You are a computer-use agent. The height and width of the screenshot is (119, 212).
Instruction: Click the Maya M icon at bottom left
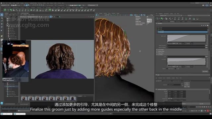pyautogui.click(x=2, y=103)
